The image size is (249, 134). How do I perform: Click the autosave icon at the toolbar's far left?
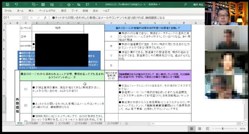(7, 4)
